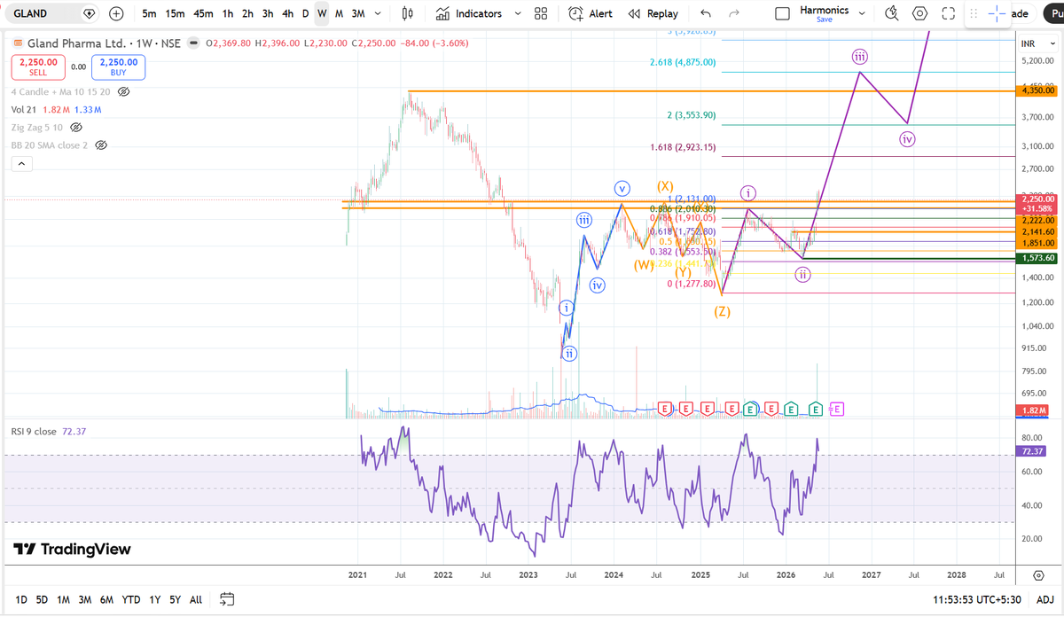Select the All date range

coord(196,599)
